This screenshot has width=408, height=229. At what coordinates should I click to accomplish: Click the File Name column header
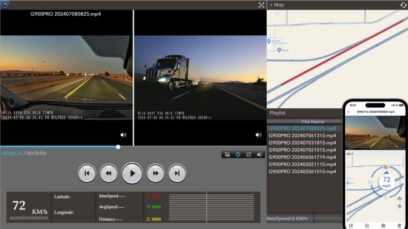[304, 121]
